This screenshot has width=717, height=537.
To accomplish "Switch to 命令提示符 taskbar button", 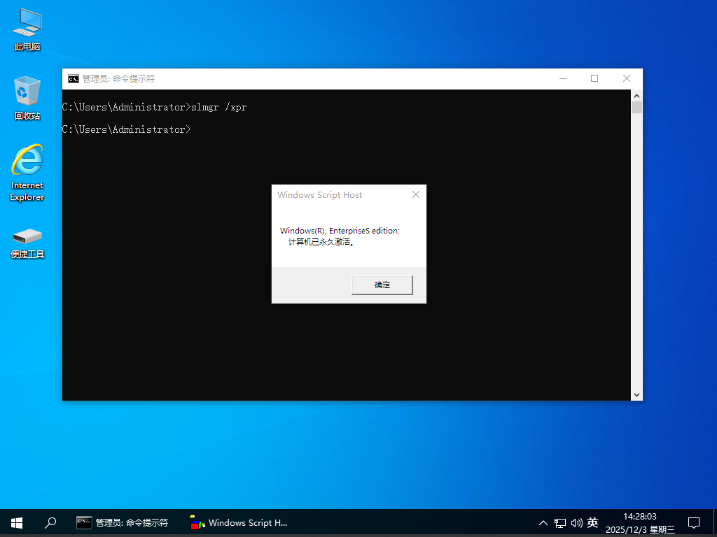I will coord(123,522).
